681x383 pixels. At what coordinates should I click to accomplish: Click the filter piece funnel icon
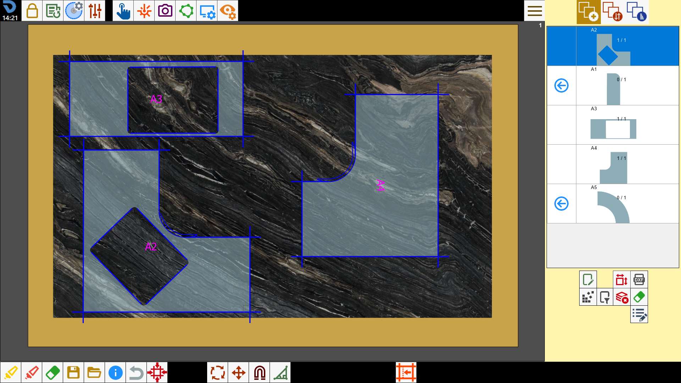pos(605,297)
